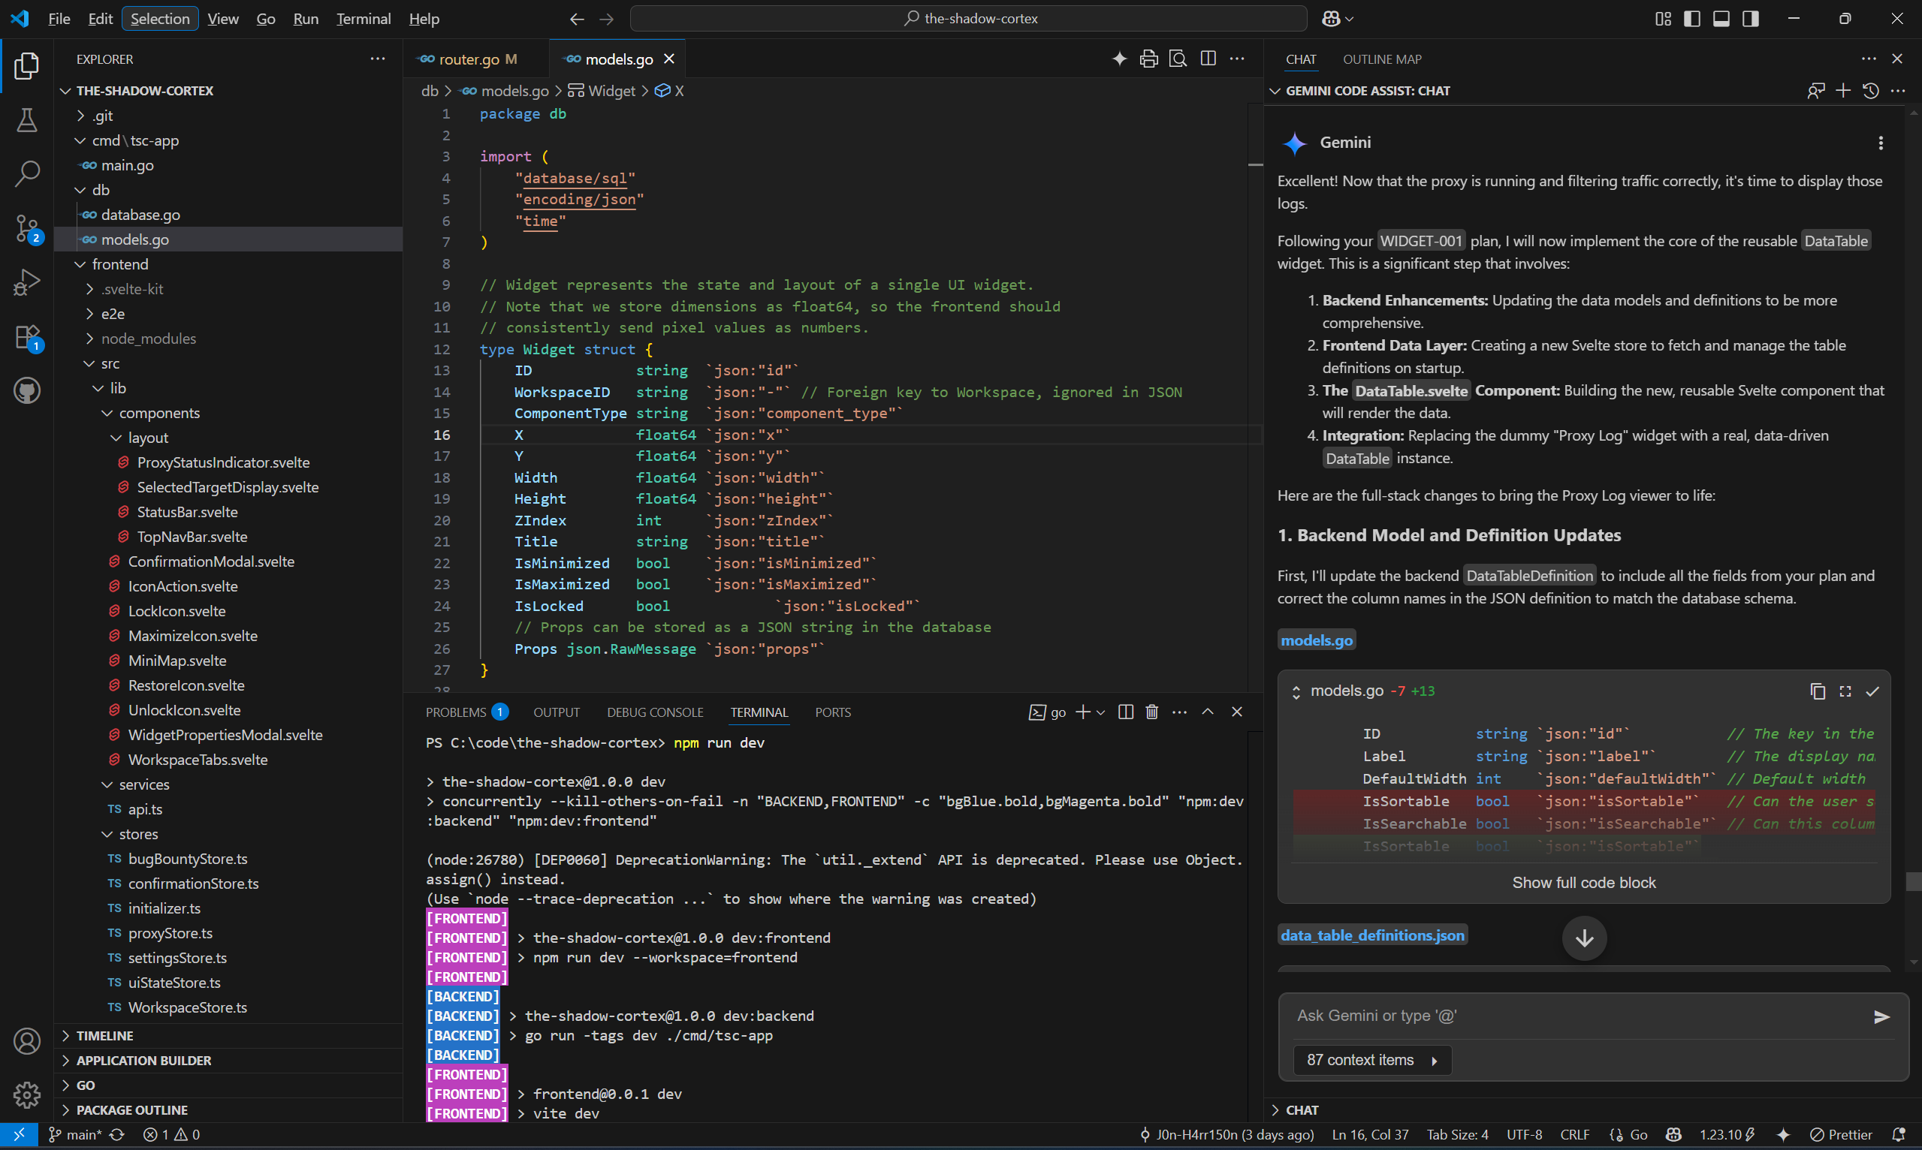Open the Extensions view

[27, 337]
